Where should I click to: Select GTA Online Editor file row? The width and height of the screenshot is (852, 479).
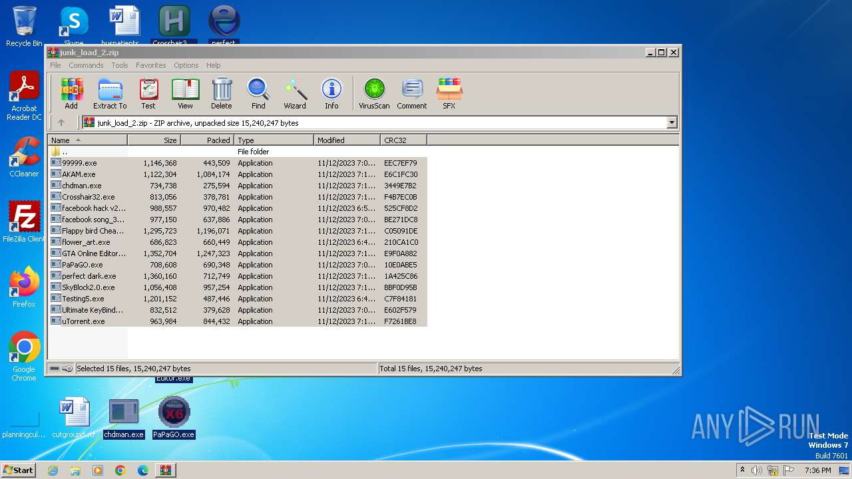tap(238, 253)
